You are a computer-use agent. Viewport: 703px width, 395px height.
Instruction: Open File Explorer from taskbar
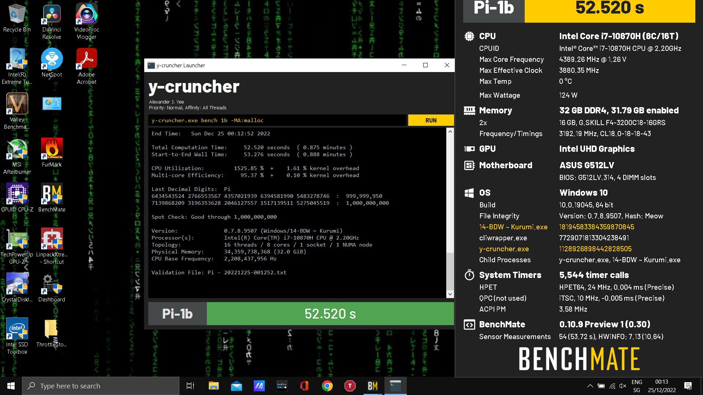(213, 386)
